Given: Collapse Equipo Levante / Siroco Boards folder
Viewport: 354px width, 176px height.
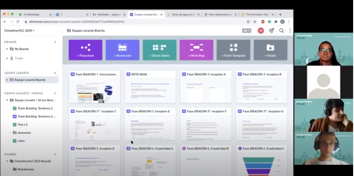Looking at the screenshot, I should point(7,100).
